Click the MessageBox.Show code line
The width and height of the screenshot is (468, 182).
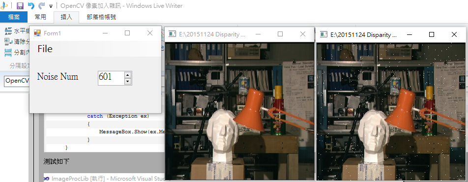pyautogui.click(x=132, y=131)
